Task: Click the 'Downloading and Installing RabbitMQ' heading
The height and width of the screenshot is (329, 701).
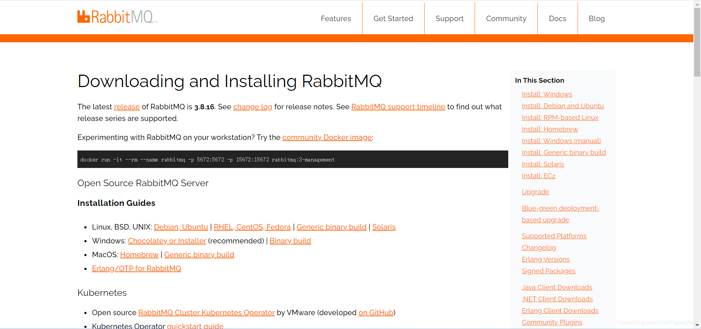Action: tap(230, 81)
